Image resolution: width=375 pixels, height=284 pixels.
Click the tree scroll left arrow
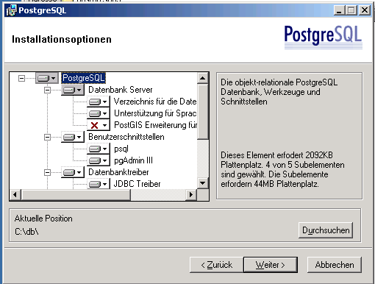(15, 195)
